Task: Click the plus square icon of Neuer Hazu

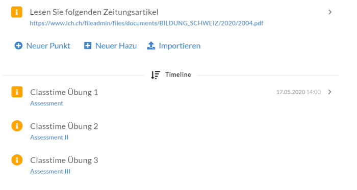Action: click(88, 45)
